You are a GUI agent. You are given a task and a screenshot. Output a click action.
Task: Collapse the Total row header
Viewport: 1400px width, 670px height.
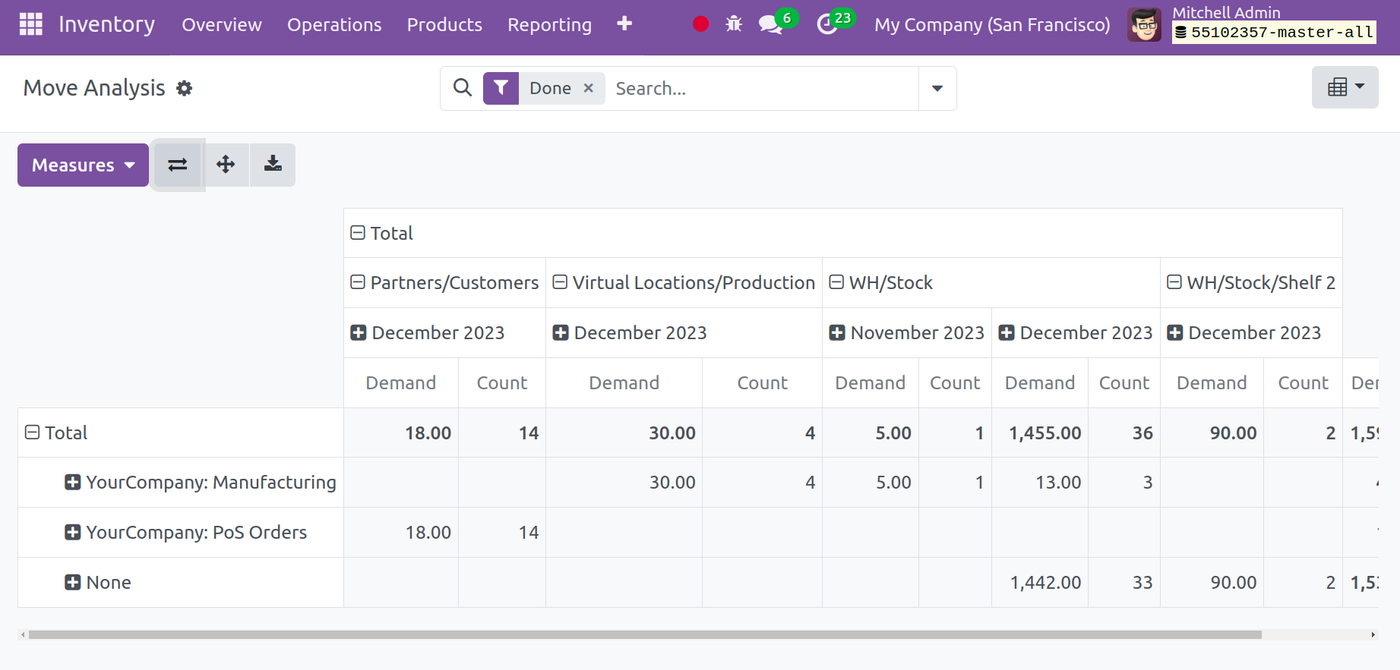pos(33,433)
